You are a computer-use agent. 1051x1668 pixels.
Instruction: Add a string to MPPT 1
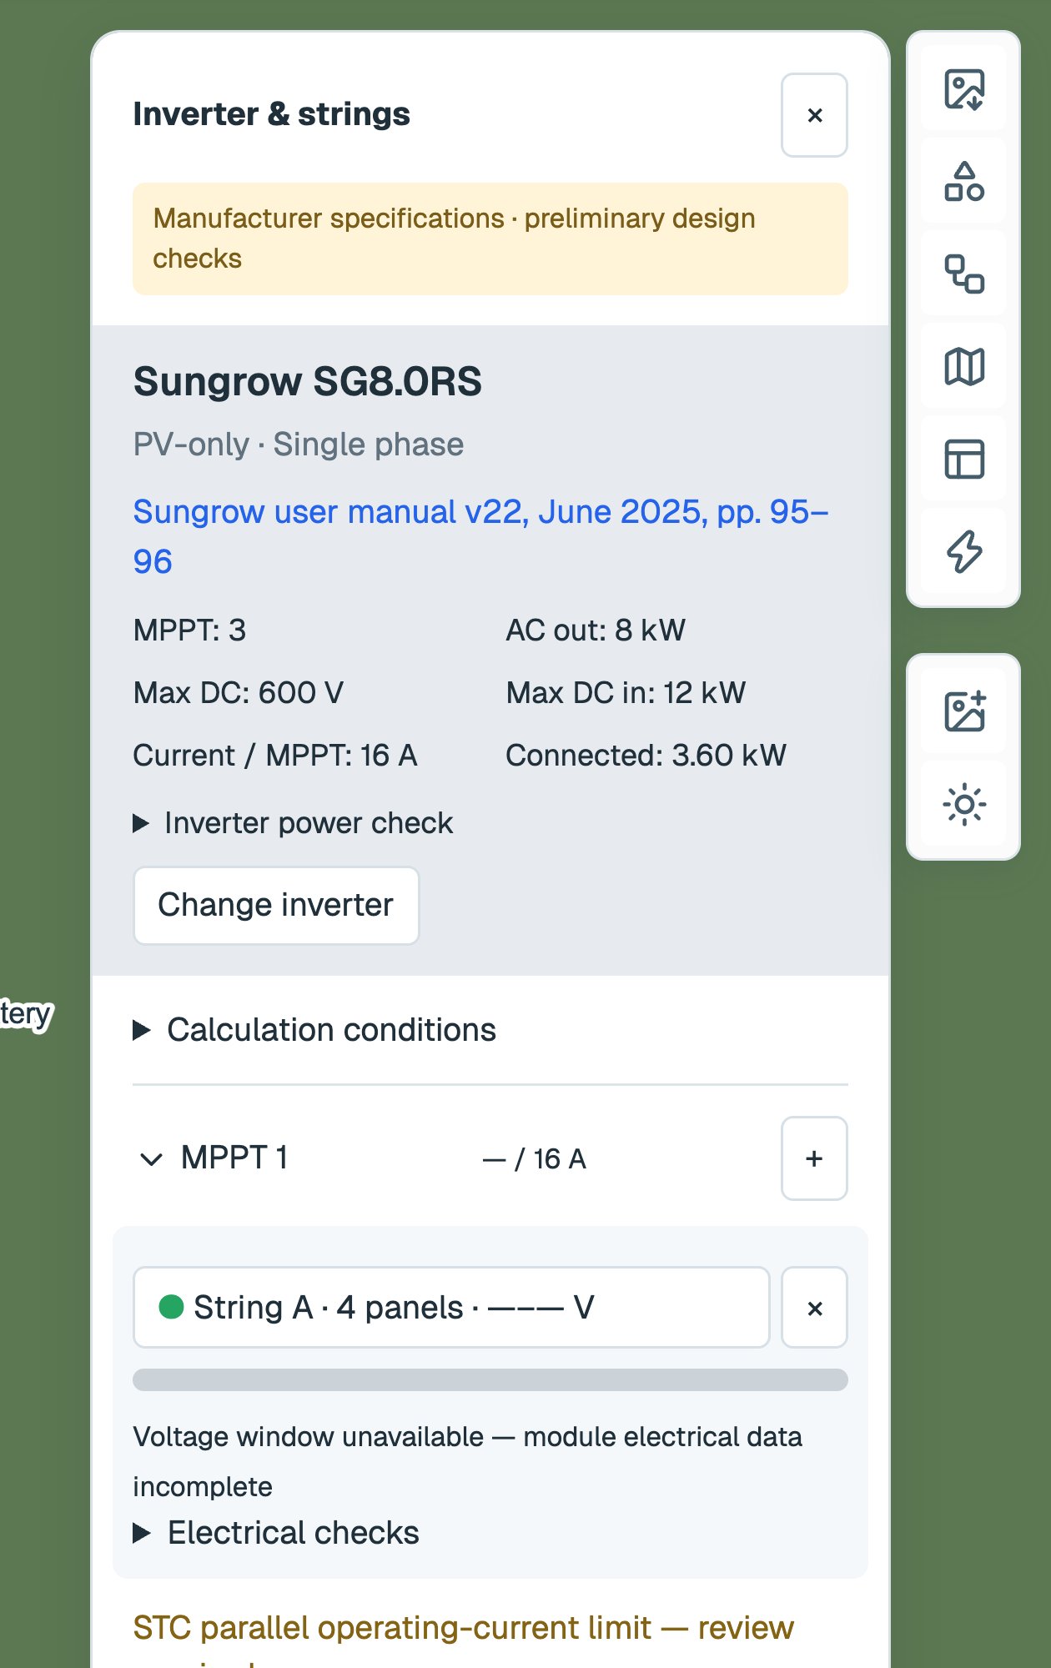click(x=814, y=1158)
